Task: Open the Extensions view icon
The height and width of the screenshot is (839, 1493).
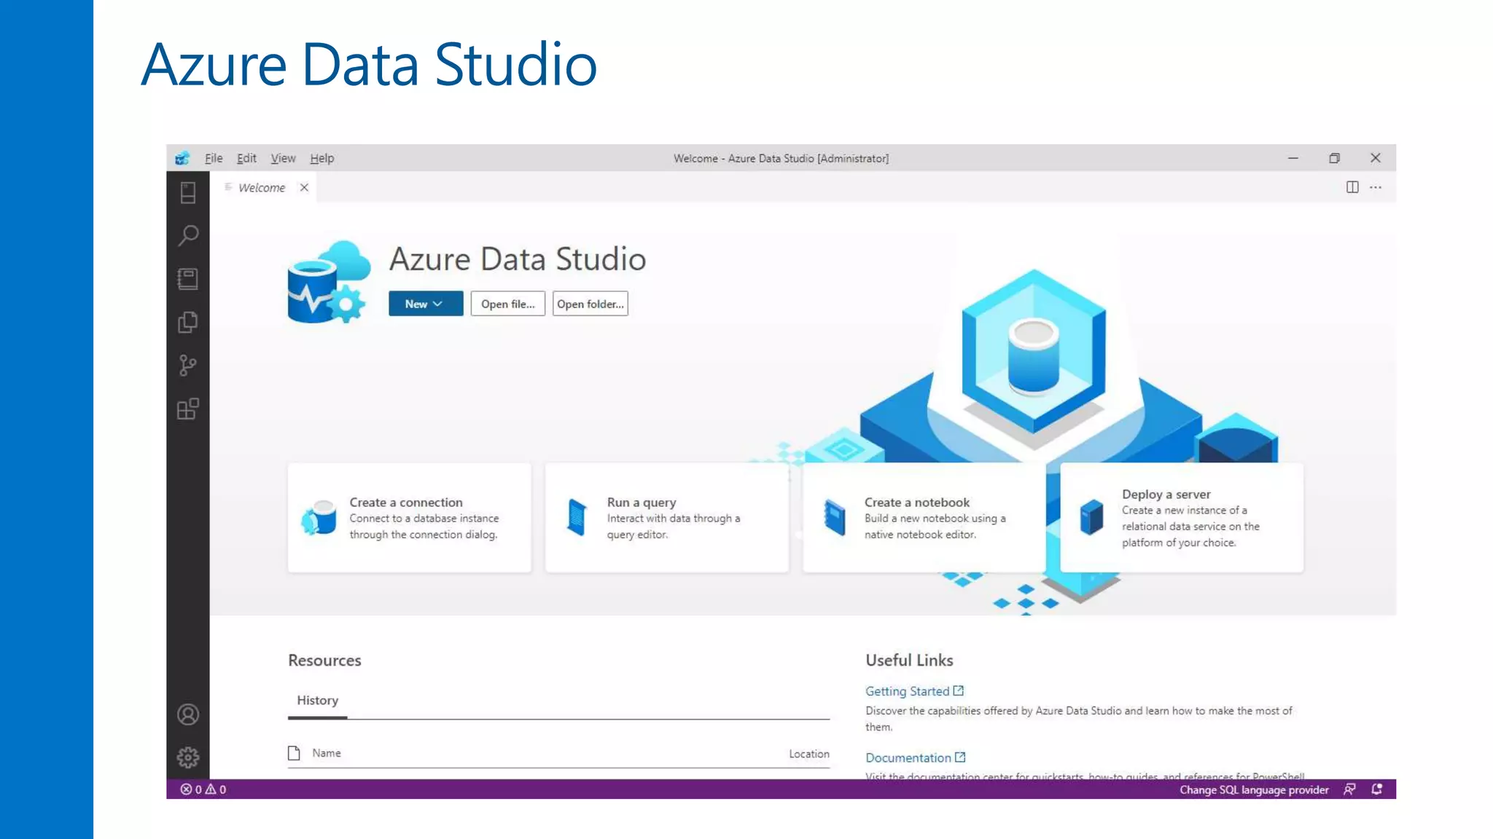Action: 188,409
